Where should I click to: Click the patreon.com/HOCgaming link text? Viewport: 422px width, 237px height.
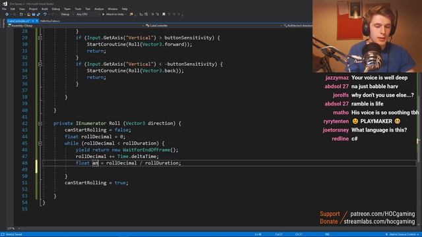pyautogui.click(x=382, y=214)
